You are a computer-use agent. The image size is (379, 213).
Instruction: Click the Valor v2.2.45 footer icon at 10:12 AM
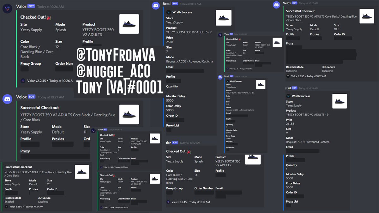pos(168,202)
